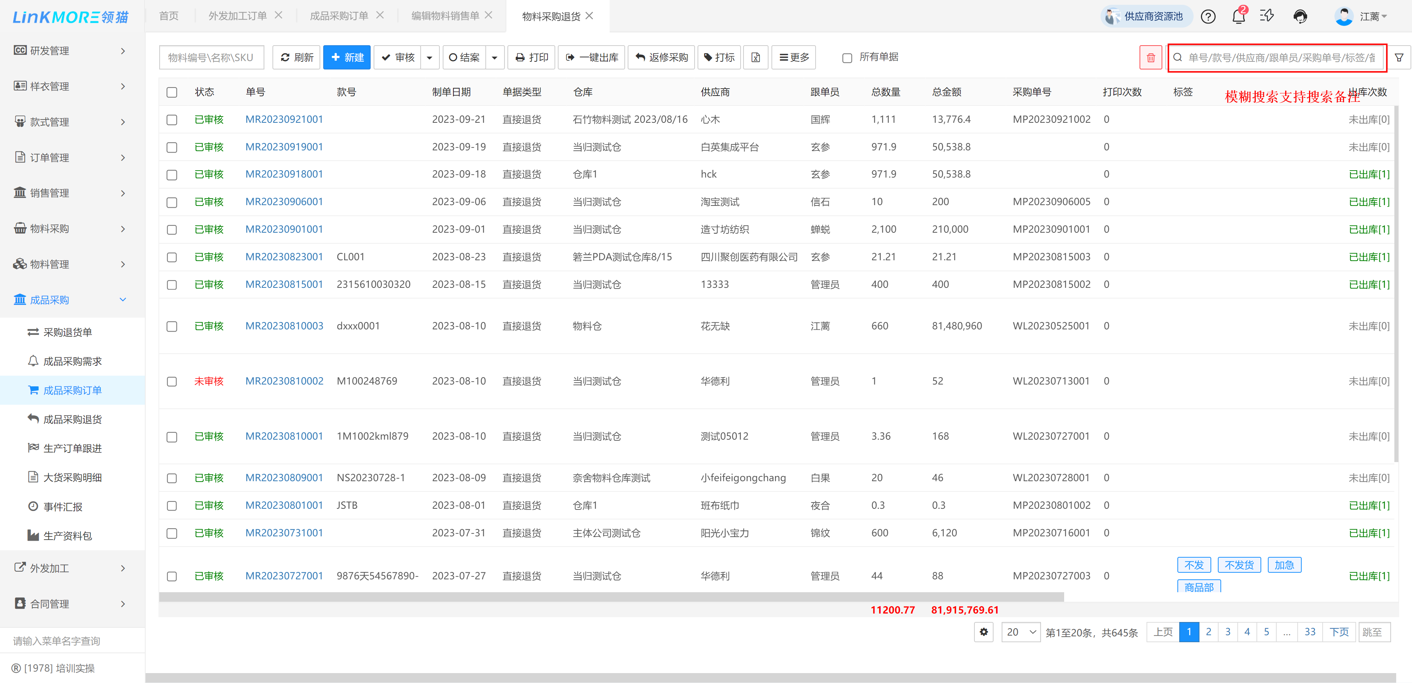Enable the 所有单据 checkbox

(847, 58)
